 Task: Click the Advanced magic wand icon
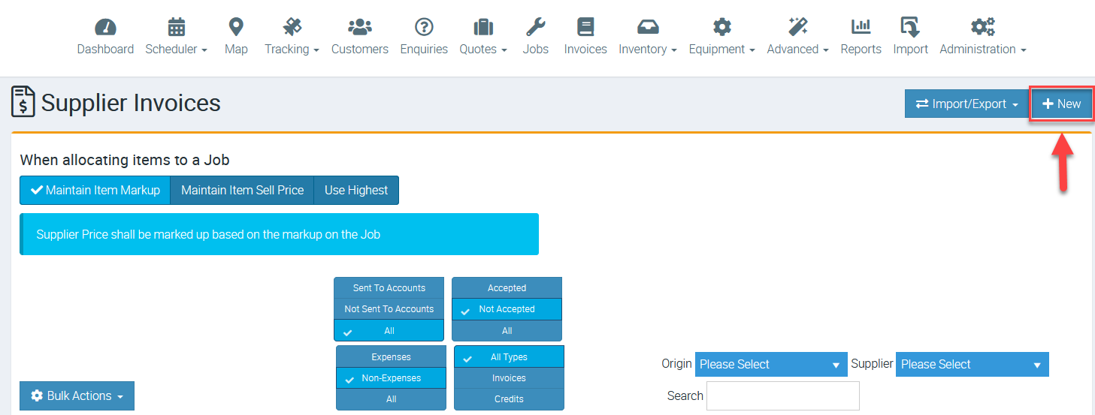pos(797,27)
